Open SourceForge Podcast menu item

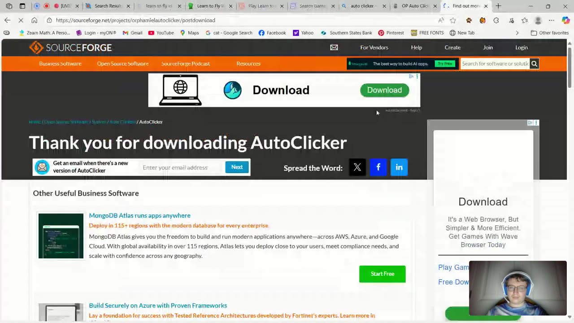[x=185, y=64]
